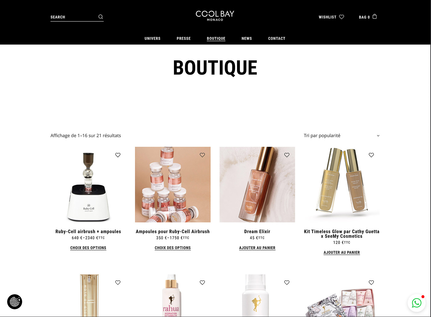Viewport: 431px width, 317px height.
Task: Open the Univers navigation menu
Action: 152,38
